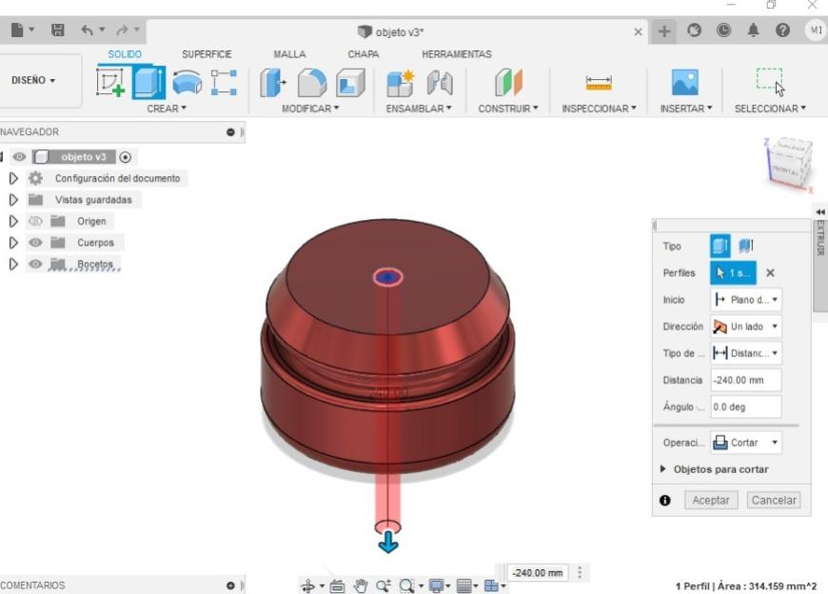Click the Perfiles selection button
Screen dimensions: 828x594
(733, 273)
